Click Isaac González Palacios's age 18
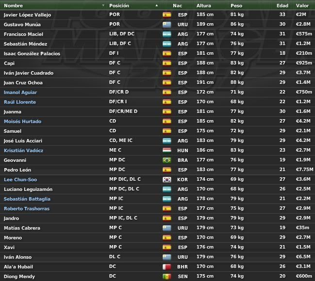The height and width of the screenshot is (281, 315). click(x=282, y=53)
